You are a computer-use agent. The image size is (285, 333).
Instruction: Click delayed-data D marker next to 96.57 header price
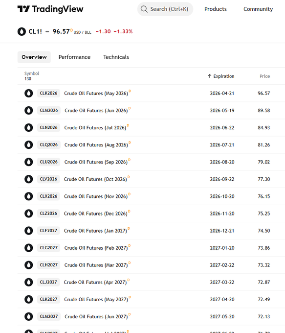[x=71, y=30]
